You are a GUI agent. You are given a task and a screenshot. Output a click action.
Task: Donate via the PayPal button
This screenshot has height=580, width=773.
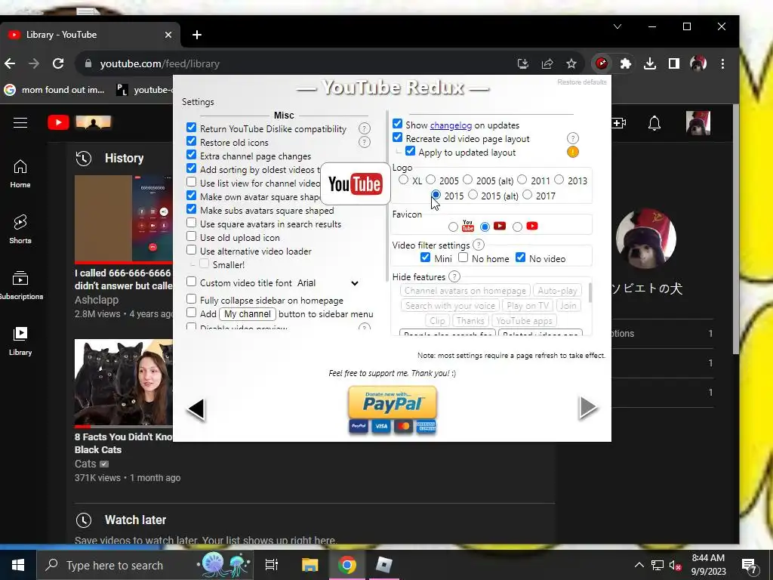(393, 410)
